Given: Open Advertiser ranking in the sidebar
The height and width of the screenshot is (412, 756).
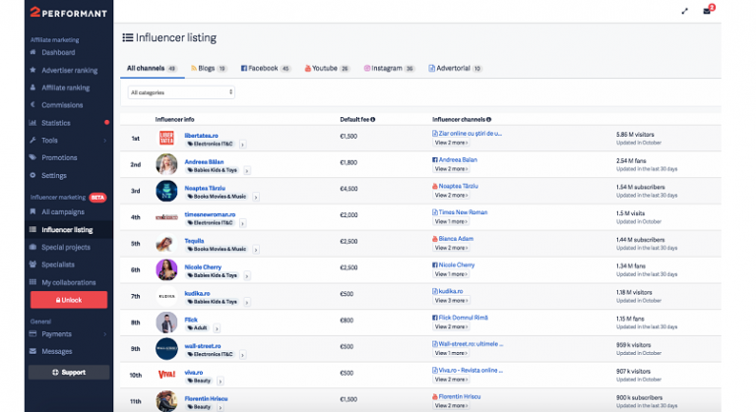Looking at the screenshot, I should (69, 71).
